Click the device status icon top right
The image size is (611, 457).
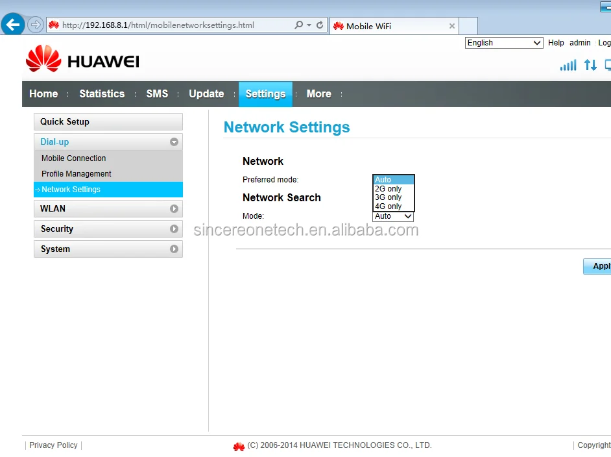click(607, 65)
